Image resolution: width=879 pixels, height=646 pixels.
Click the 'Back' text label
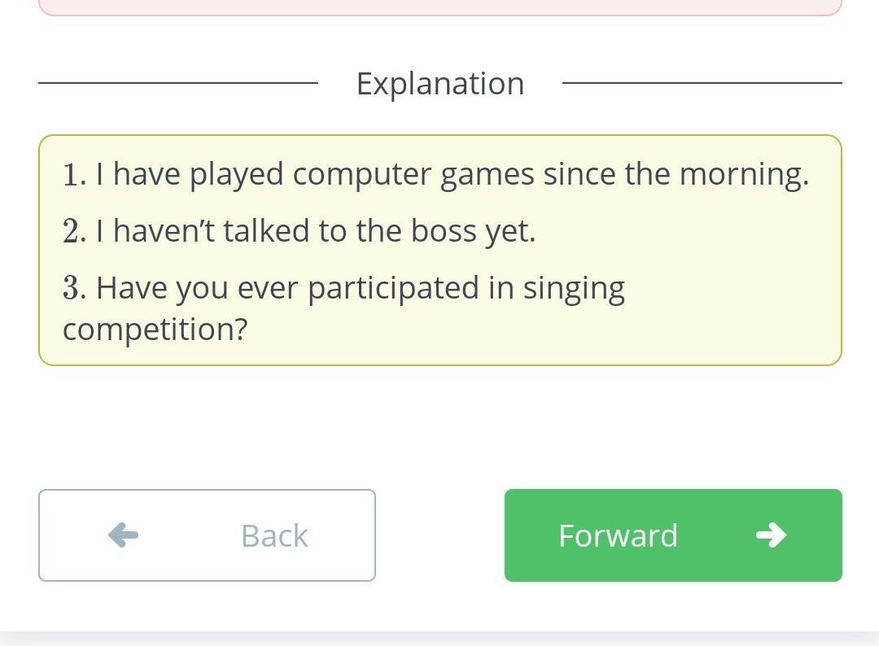275,535
